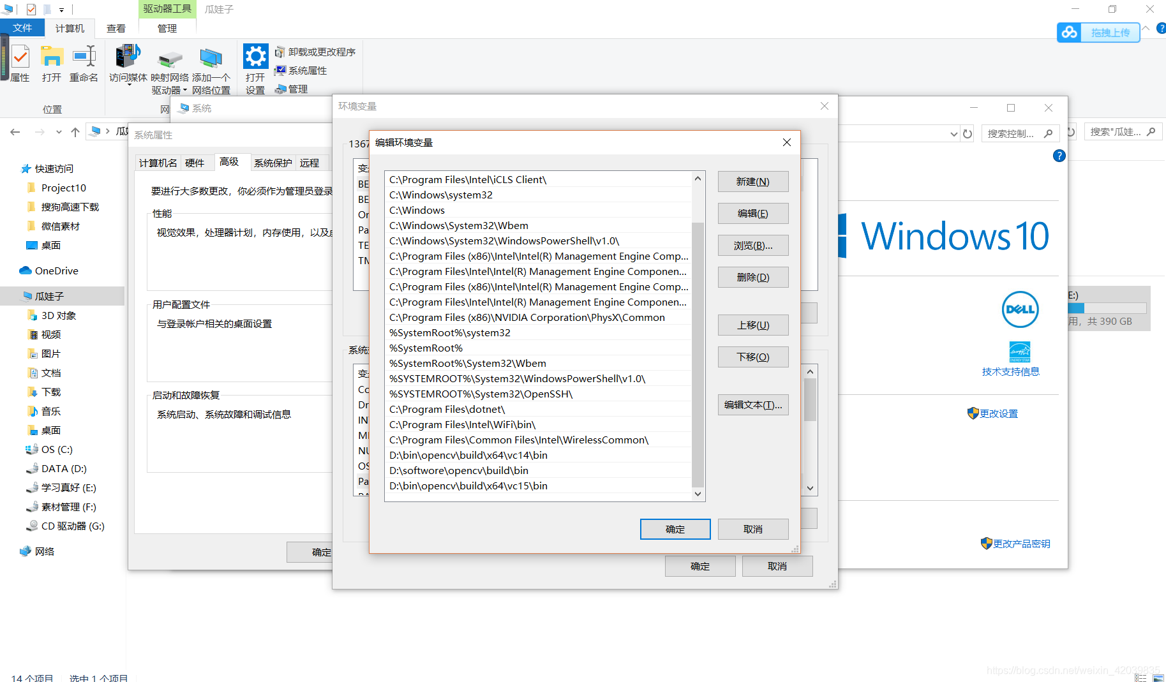This screenshot has width=1166, height=682.
Task: Click the Open folder ribbon icon
Action: click(x=52, y=64)
